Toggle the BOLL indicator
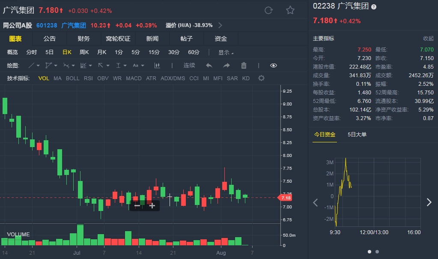The height and width of the screenshot is (259, 438). tap(73, 78)
